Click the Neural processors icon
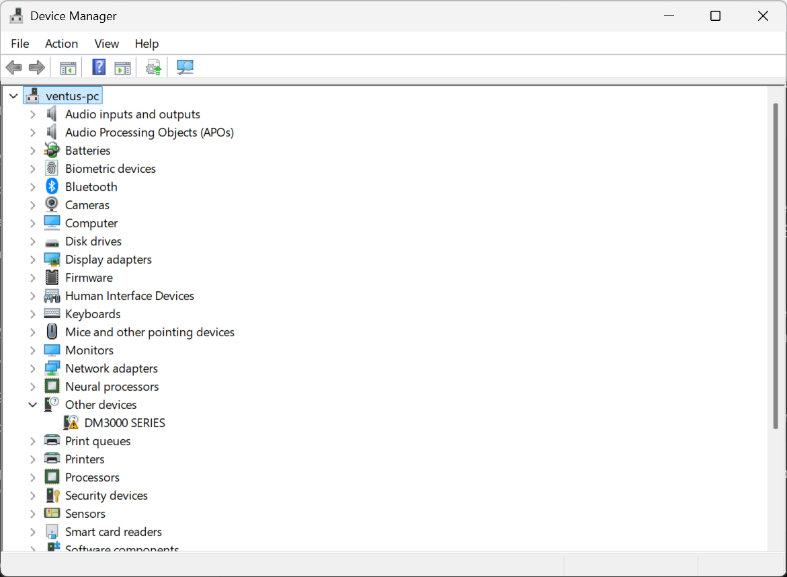 point(52,386)
